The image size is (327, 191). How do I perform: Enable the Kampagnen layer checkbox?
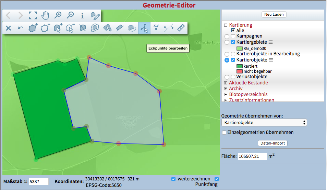pyautogui.click(x=233, y=36)
